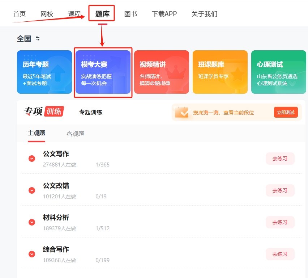
Task: Open the 模考大赛 card
Action: (103, 72)
